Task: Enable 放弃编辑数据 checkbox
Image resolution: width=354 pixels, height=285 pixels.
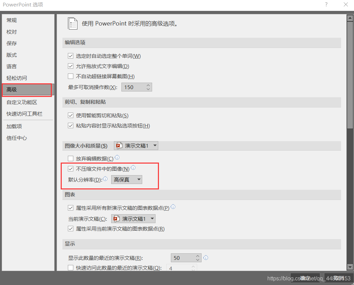Action: [71, 158]
